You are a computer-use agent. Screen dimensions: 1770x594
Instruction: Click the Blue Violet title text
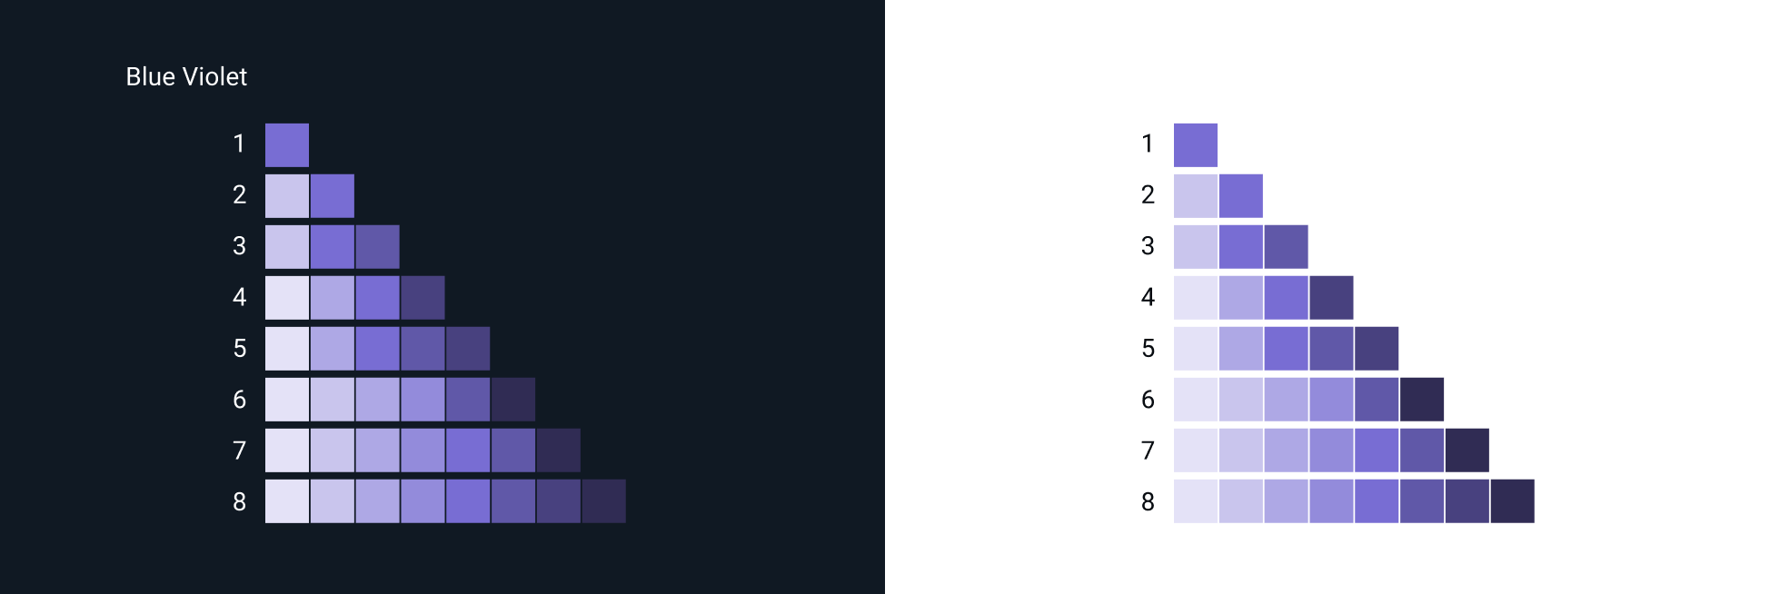coord(186,77)
